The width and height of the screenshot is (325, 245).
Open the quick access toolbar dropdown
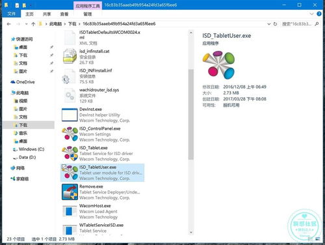click(31, 5)
